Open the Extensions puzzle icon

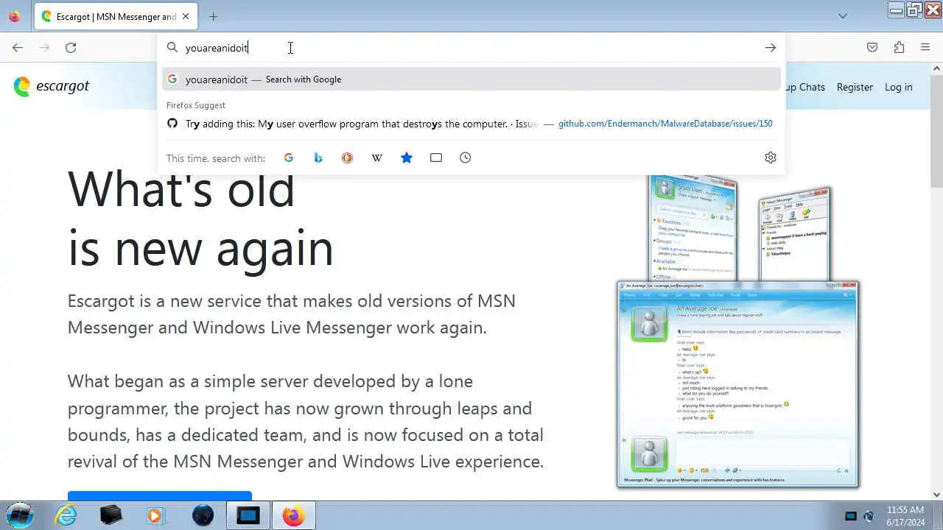pyautogui.click(x=899, y=48)
